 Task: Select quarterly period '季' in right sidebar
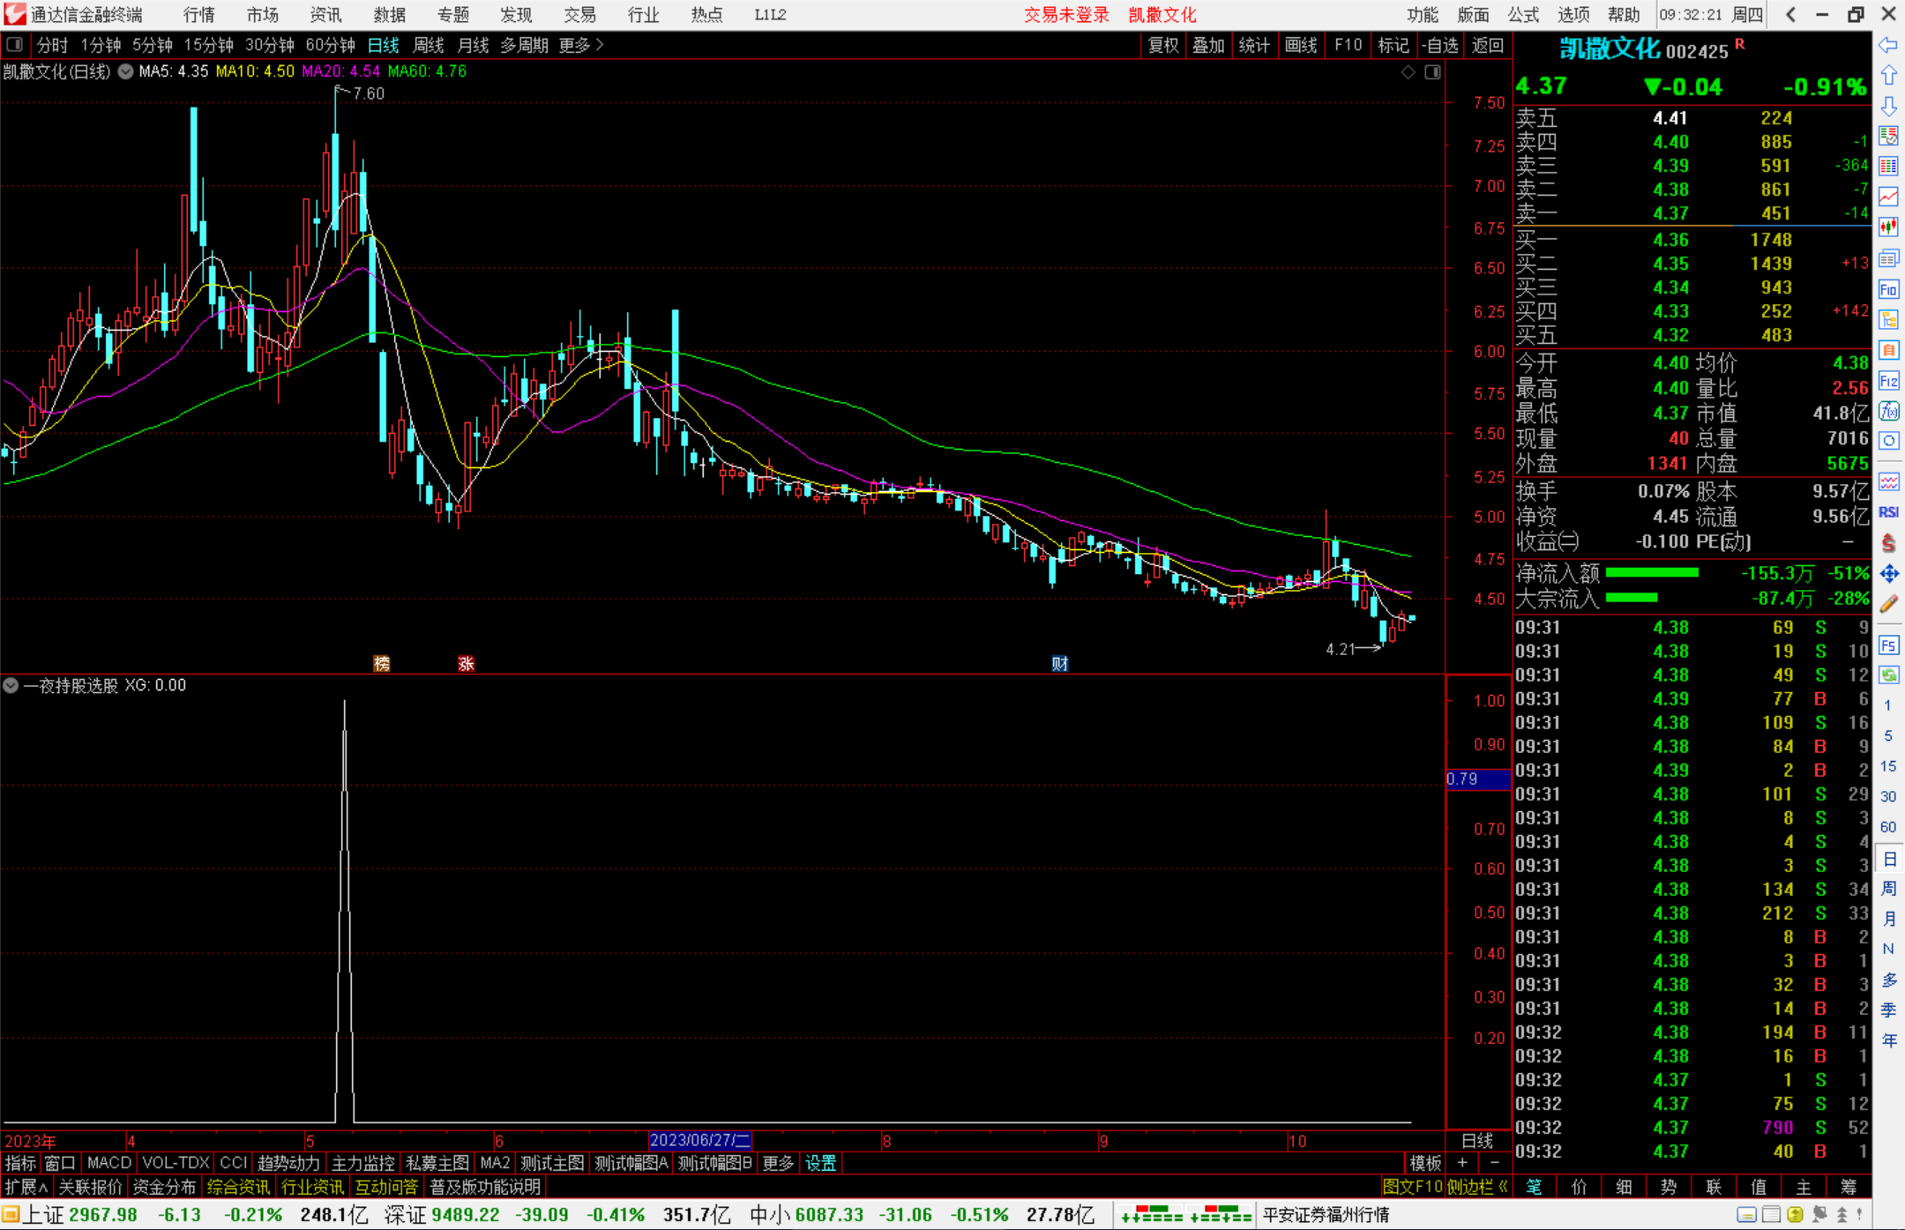click(x=1889, y=1010)
